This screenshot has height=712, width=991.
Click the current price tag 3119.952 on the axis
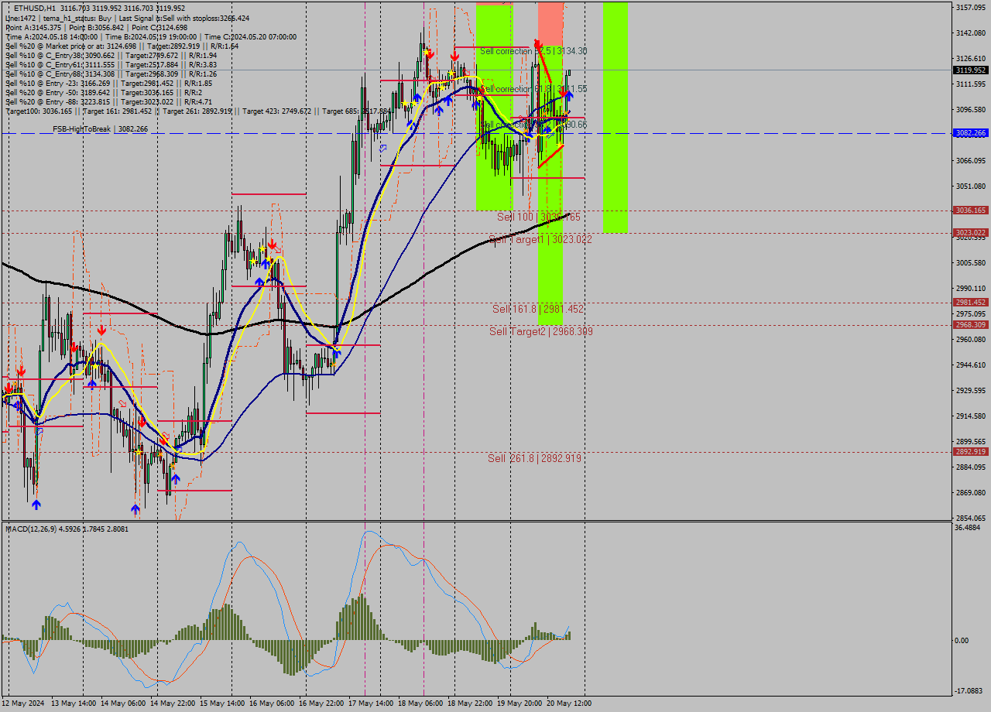click(969, 90)
